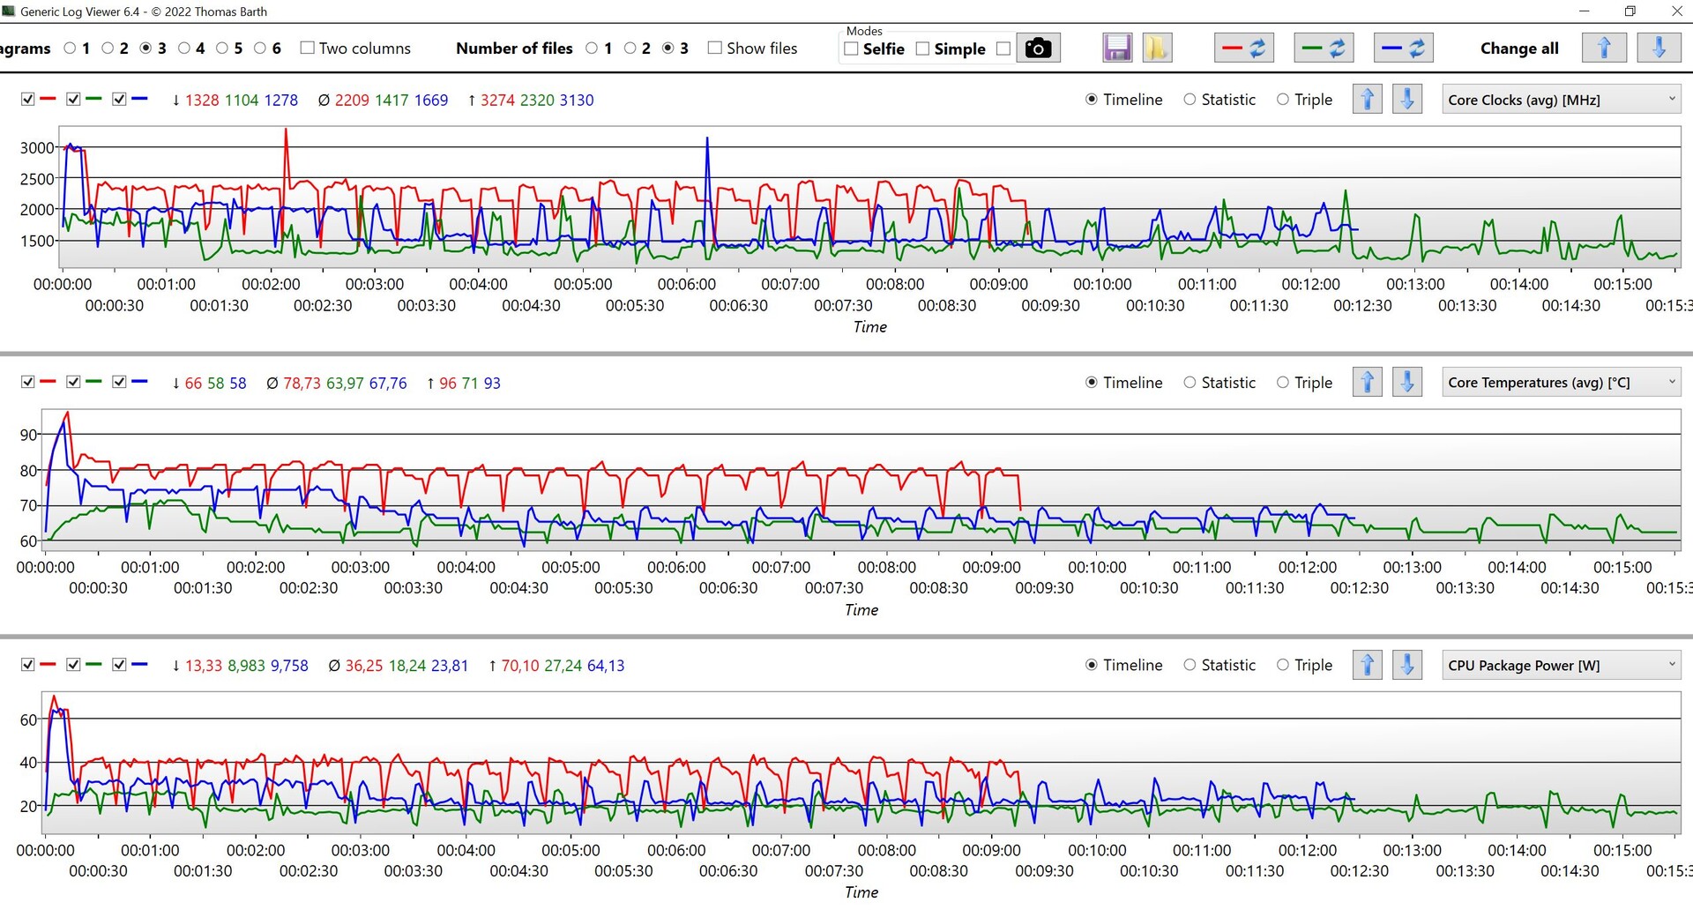The image size is (1693, 917).
Task: Move Core Temperatures diagram down
Action: [x=1407, y=383]
